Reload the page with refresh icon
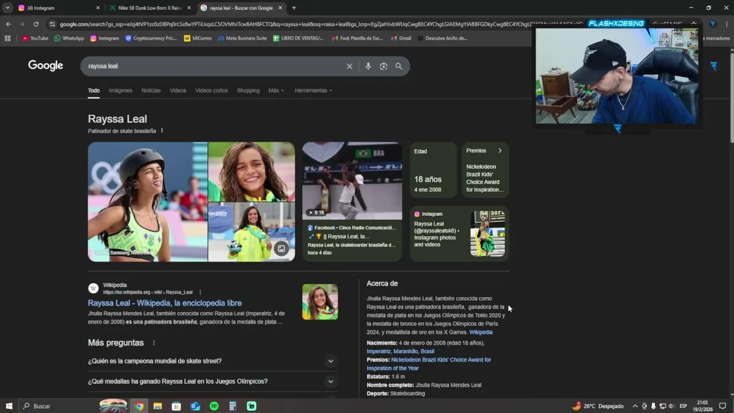 [36, 24]
